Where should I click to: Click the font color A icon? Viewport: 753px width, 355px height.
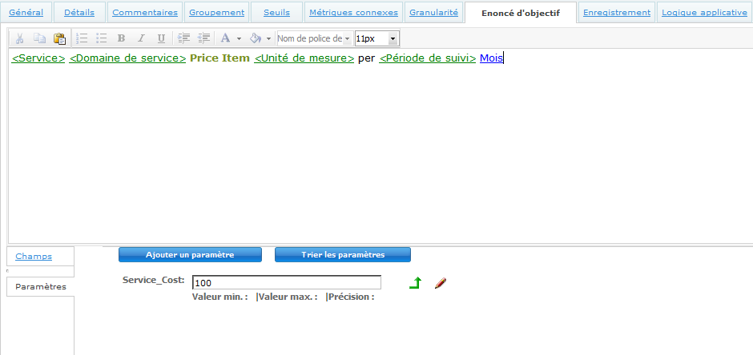pyautogui.click(x=225, y=38)
